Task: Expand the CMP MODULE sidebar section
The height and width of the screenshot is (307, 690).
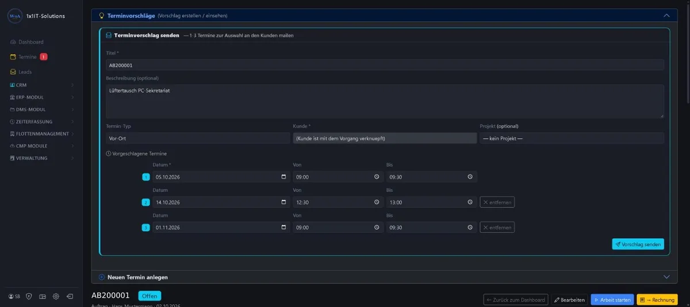Action: tap(41, 146)
